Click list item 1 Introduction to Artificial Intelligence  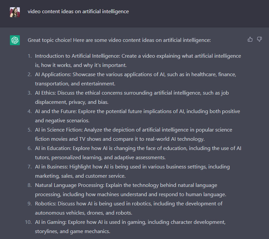coord(138,61)
